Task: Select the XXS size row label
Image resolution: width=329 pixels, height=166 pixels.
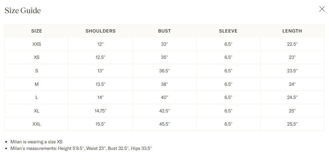Action: [37, 44]
